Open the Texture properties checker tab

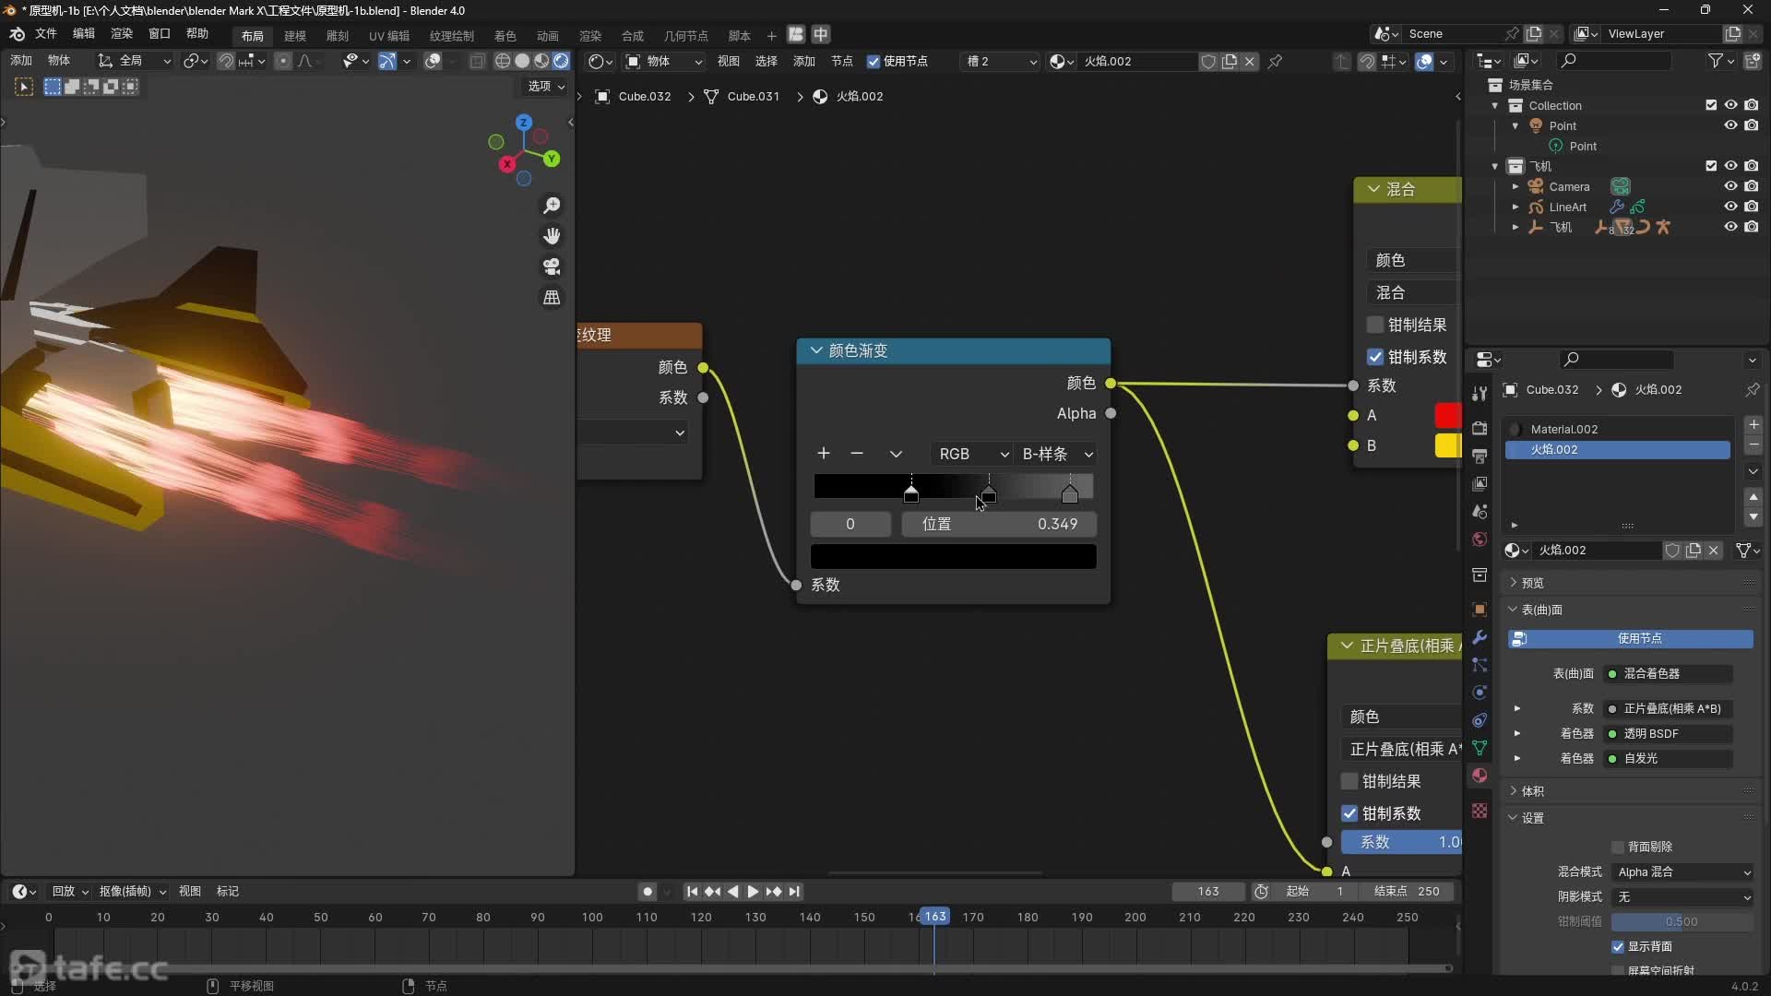(1480, 811)
